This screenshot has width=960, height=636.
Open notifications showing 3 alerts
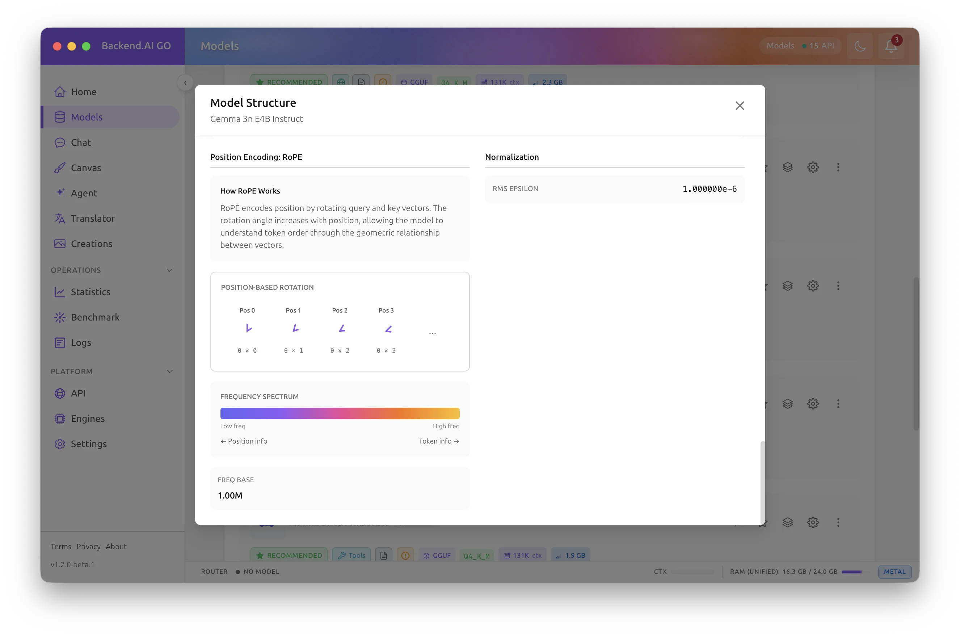[891, 46]
